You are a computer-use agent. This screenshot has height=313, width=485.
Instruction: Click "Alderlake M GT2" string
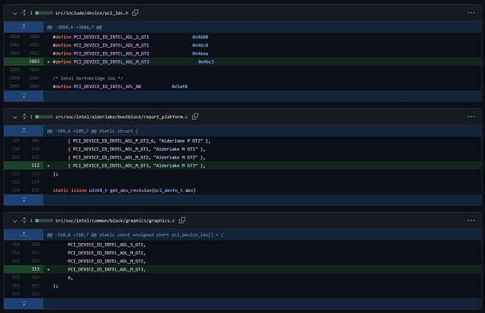click(x=175, y=158)
